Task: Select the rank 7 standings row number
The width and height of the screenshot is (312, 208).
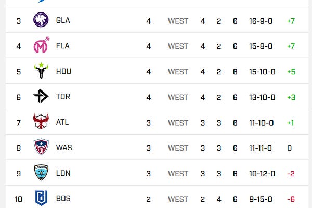Action: 19,123
